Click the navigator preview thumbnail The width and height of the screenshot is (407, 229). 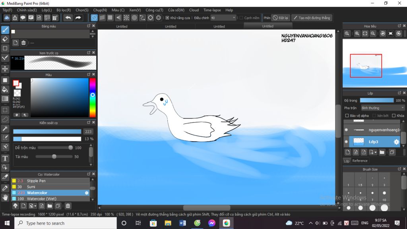click(374, 63)
